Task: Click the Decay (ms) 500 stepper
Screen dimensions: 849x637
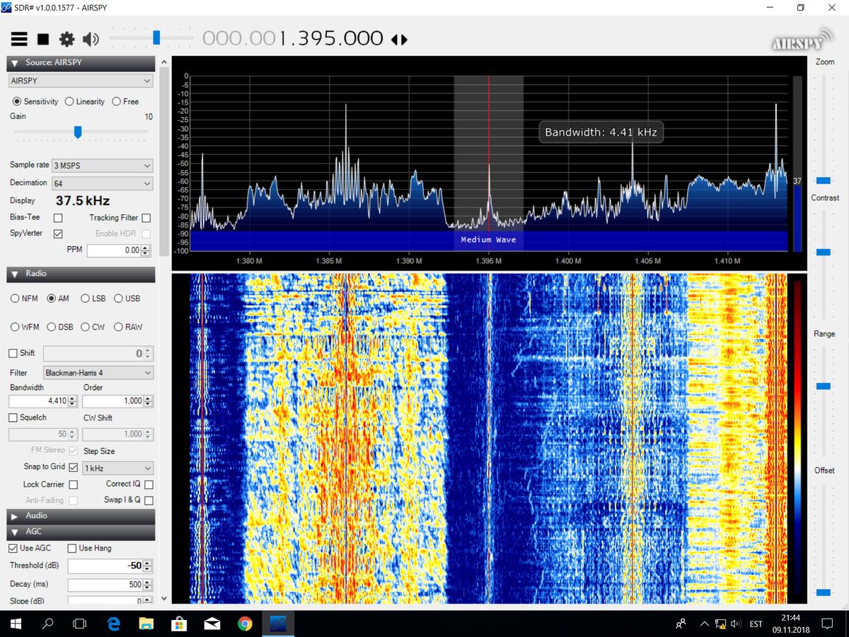Action: coord(147,585)
